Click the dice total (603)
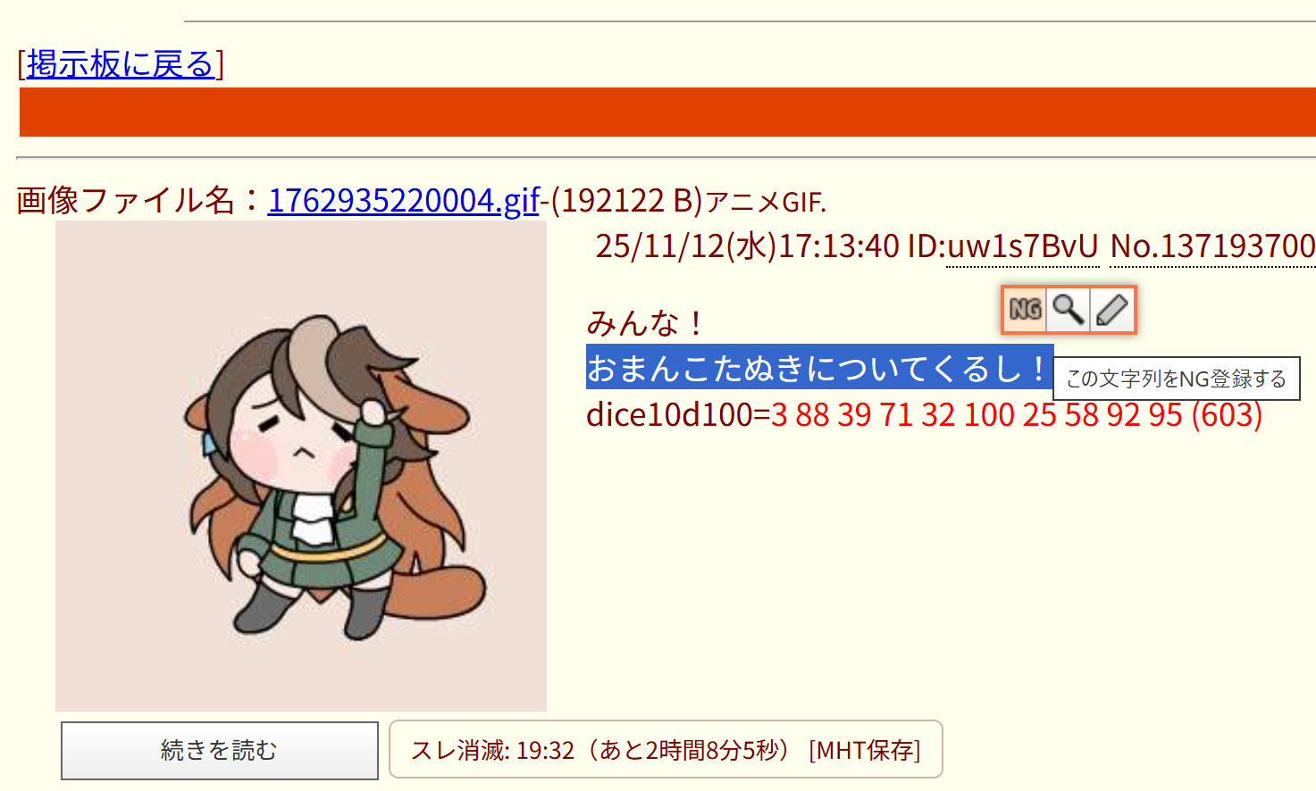1316x791 pixels. pyautogui.click(x=1227, y=415)
